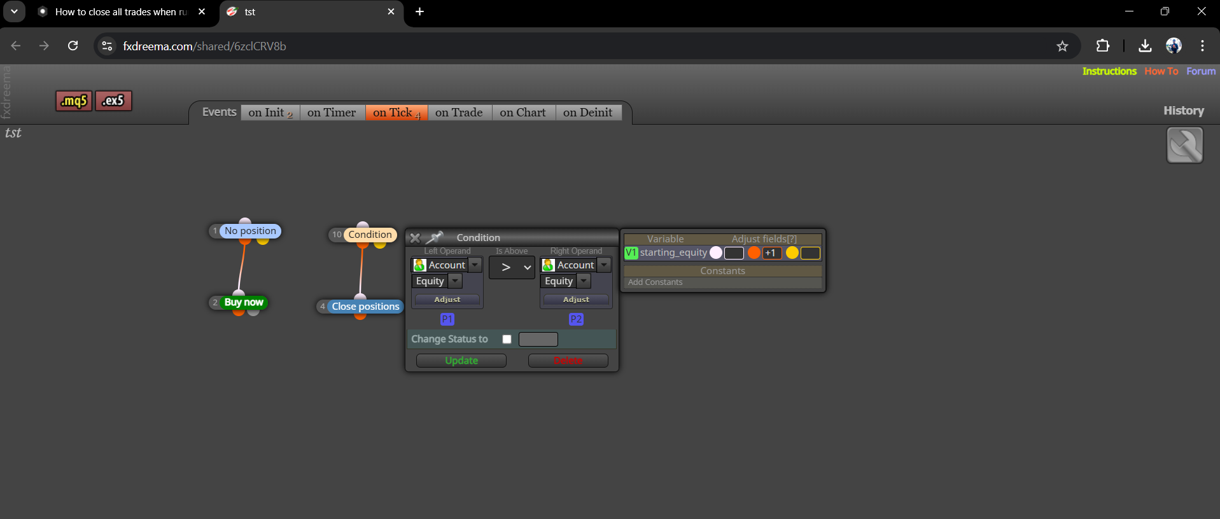Pin the Condition dialog with pushpin icon

point(434,238)
